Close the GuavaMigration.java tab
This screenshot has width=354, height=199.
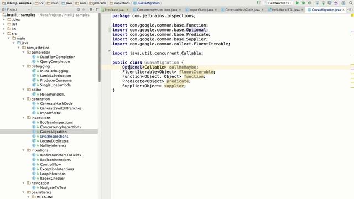click(343, 10)
